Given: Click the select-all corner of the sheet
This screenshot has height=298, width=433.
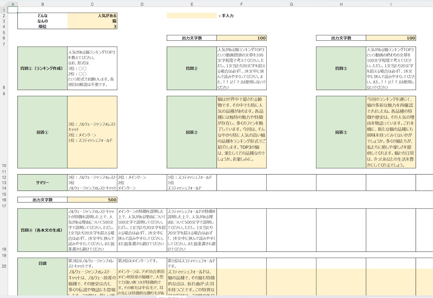Looking at the screenshot, I should pyautogui.click(x=4, y=4).
